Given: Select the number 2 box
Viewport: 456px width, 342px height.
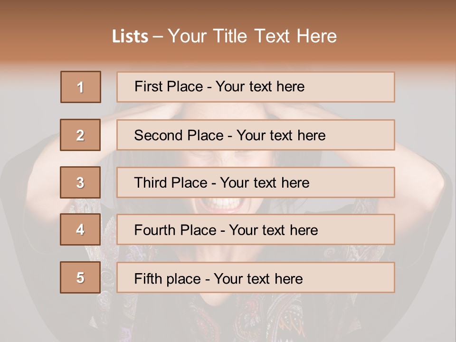Looking at the screenshot, I should coord(80,135).
